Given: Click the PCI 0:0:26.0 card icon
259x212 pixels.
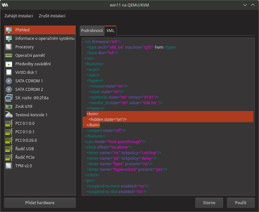Looking at the screenshot, I should click(9, 140).
